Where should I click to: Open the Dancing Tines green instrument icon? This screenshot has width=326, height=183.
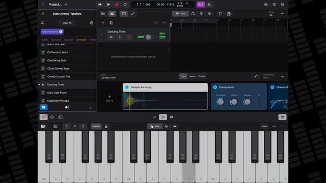162,35
